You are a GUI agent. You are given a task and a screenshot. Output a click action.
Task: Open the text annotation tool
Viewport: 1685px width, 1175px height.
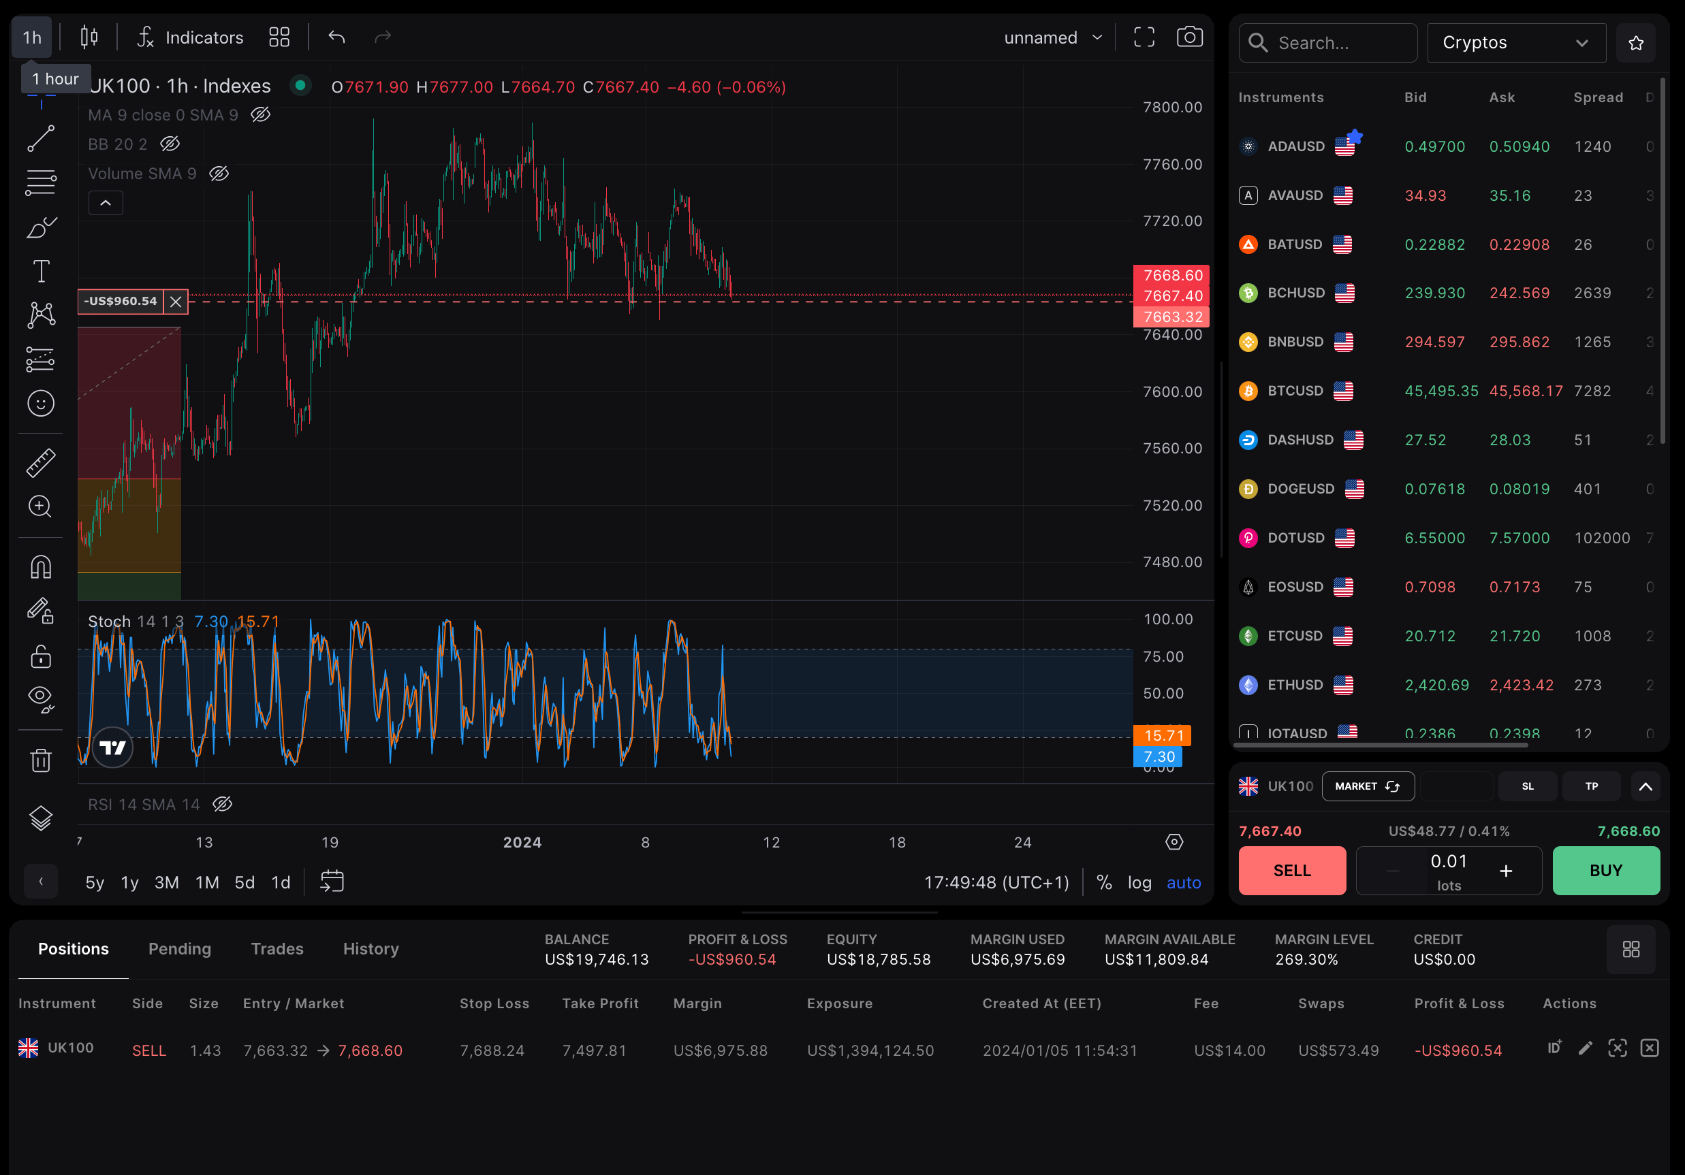pyautogui.click(x=41, y=272)
